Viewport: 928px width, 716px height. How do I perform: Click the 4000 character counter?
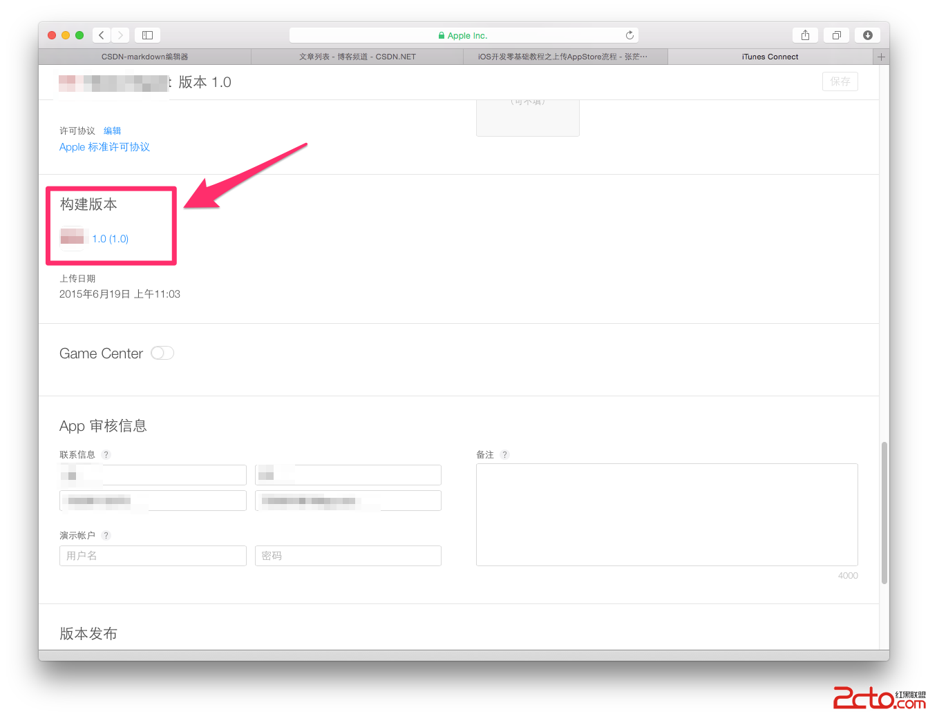click(848, 576)
